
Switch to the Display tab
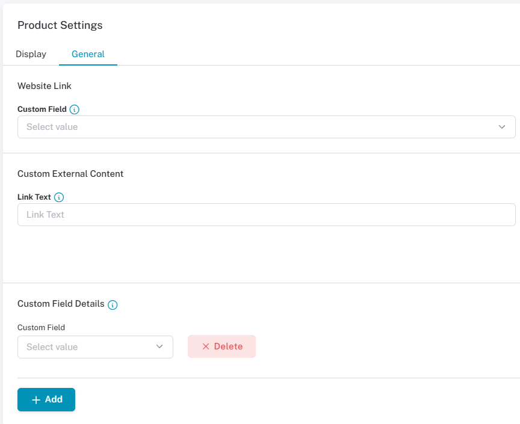(31, 54)
